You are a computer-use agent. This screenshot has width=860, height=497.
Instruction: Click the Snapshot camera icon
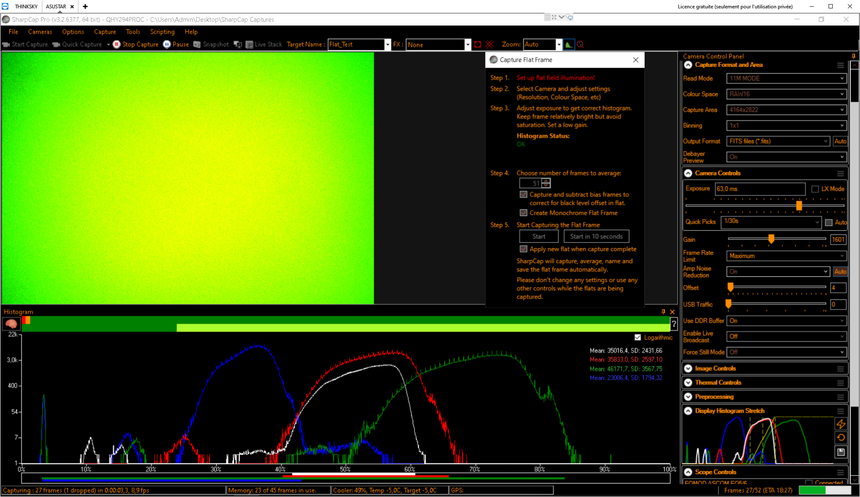click(x=197, y=44)
